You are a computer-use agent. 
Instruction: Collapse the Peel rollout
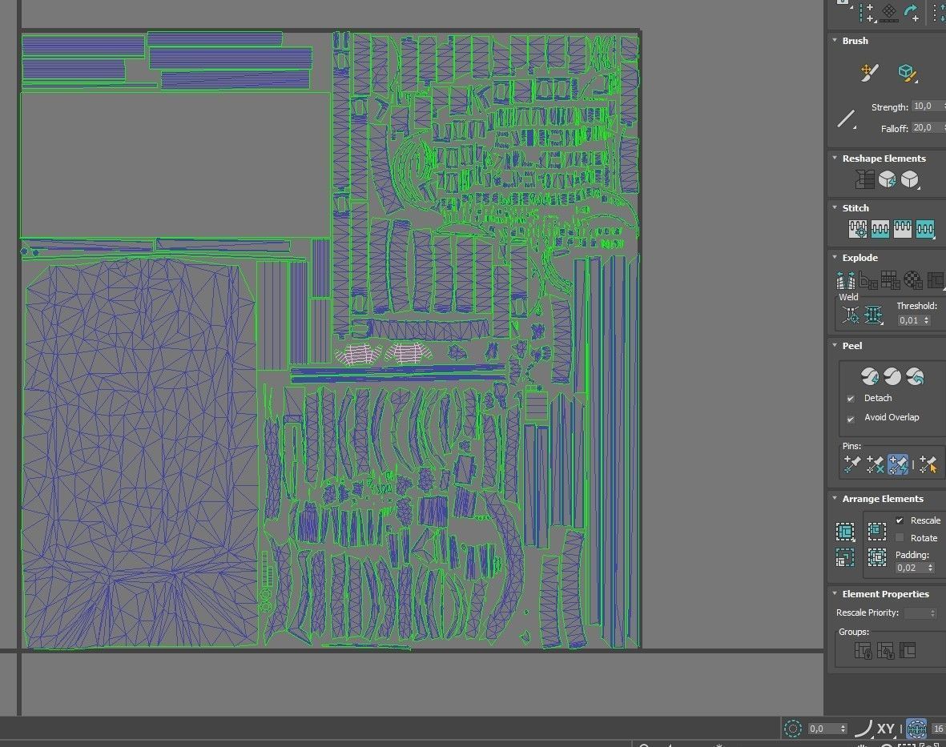[835, 345]
